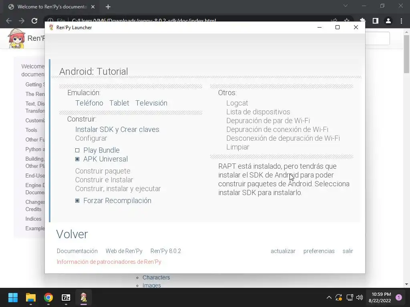
Task: Open launcher preferencias
Action: click(319, 251)
